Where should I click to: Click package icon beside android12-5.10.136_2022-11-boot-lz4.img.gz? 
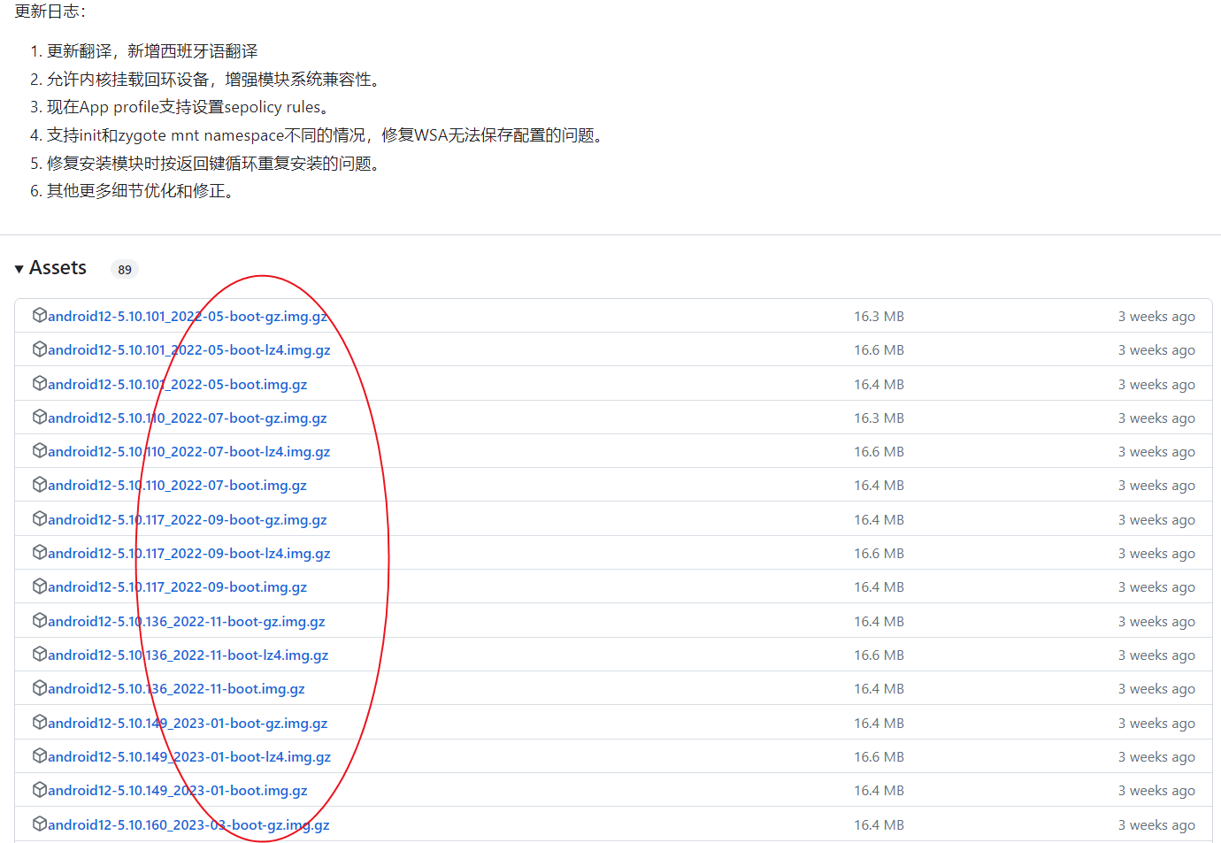coord(40,655)
